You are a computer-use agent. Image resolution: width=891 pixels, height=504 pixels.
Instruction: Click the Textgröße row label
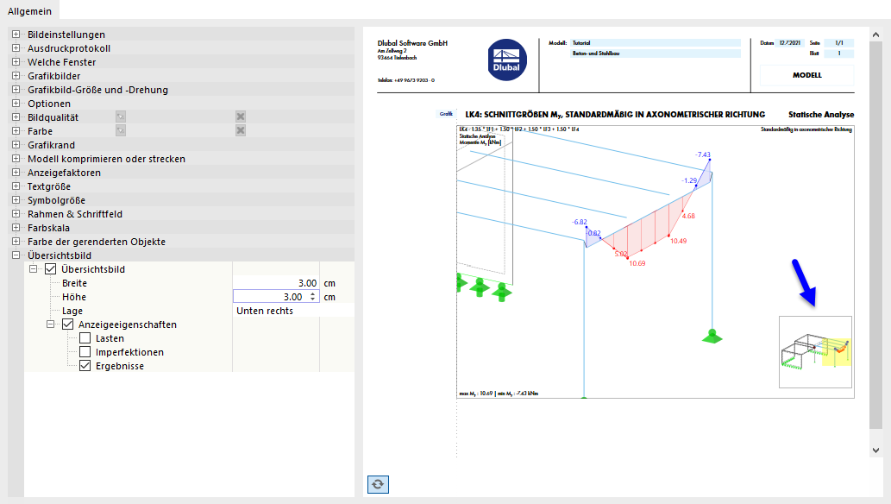tap(49, 186)
